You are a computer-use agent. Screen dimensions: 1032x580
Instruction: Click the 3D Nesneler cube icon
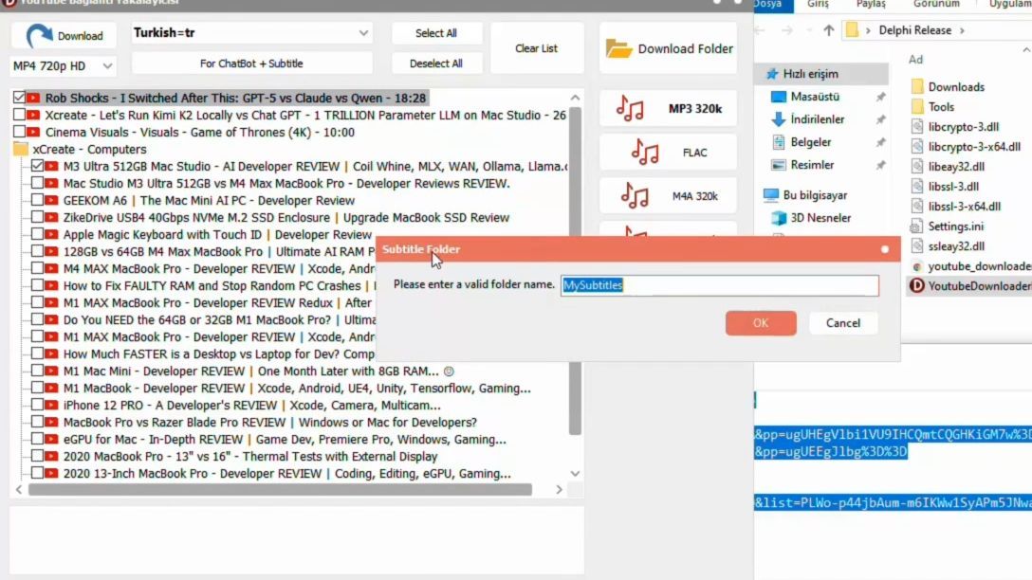click(x=779, y=218)
